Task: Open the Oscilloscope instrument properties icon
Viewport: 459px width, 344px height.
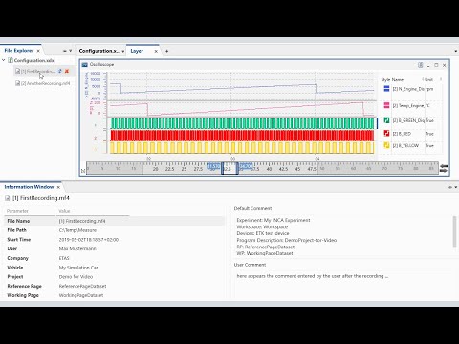Action: (421, 65)
